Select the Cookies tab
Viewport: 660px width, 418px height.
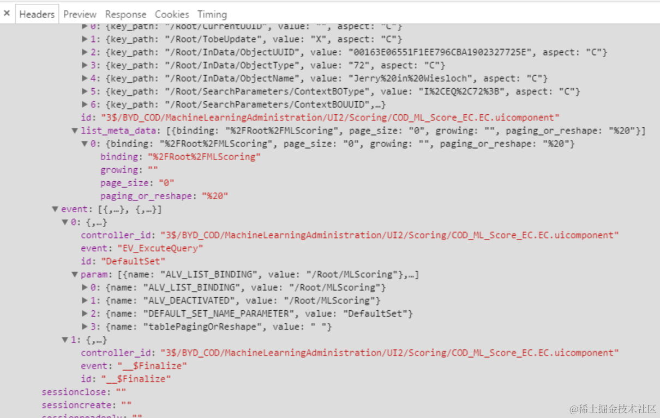[172, 14]
